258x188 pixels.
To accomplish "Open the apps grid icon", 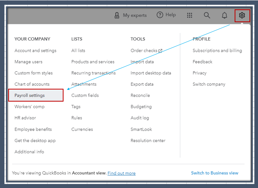I will 189,15.
